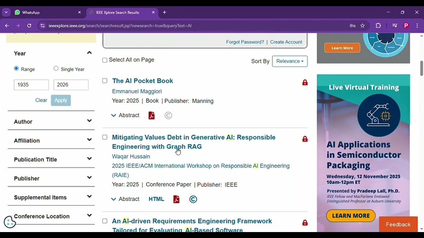This screenshot has height=238, width=424.
Task: Expand Abstract for The AI Pocket Book
Action: tap(125, 115)
